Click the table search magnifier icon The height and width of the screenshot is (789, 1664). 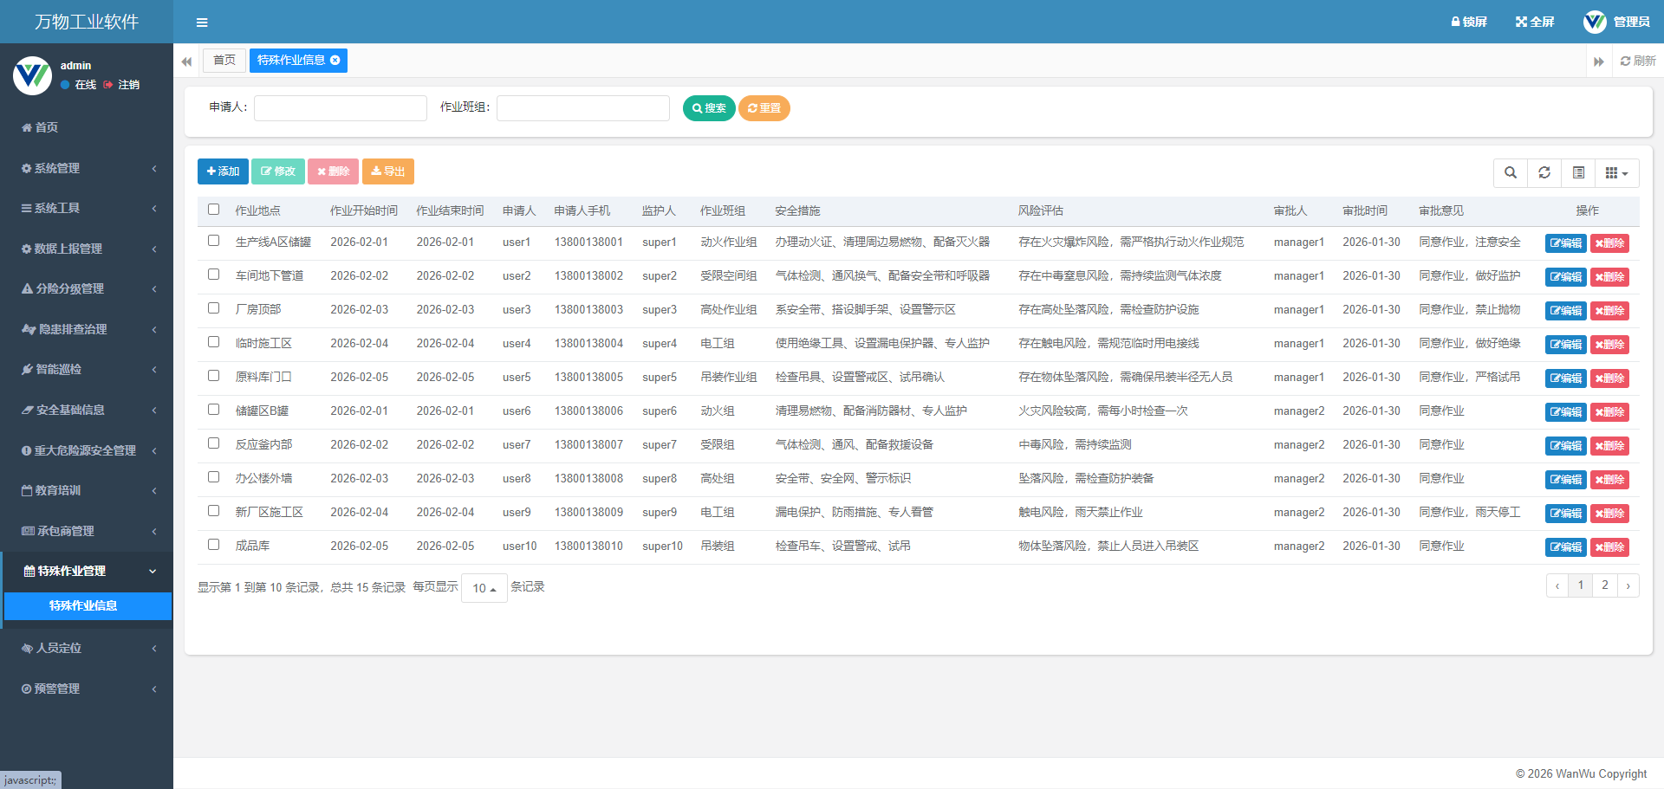[1511, 172]
